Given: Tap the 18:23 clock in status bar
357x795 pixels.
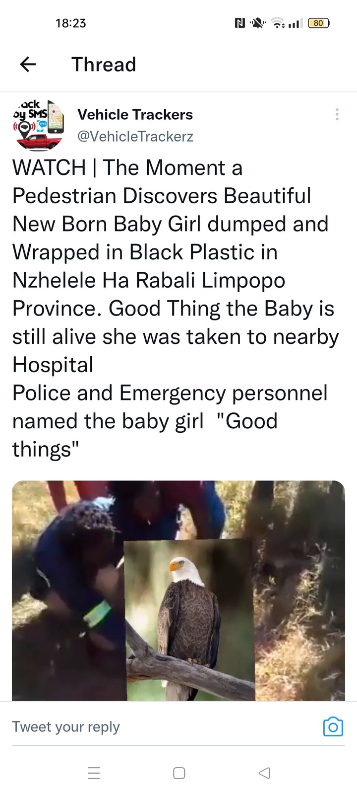Looking at the screenshot, I should [x=71, y=23].
